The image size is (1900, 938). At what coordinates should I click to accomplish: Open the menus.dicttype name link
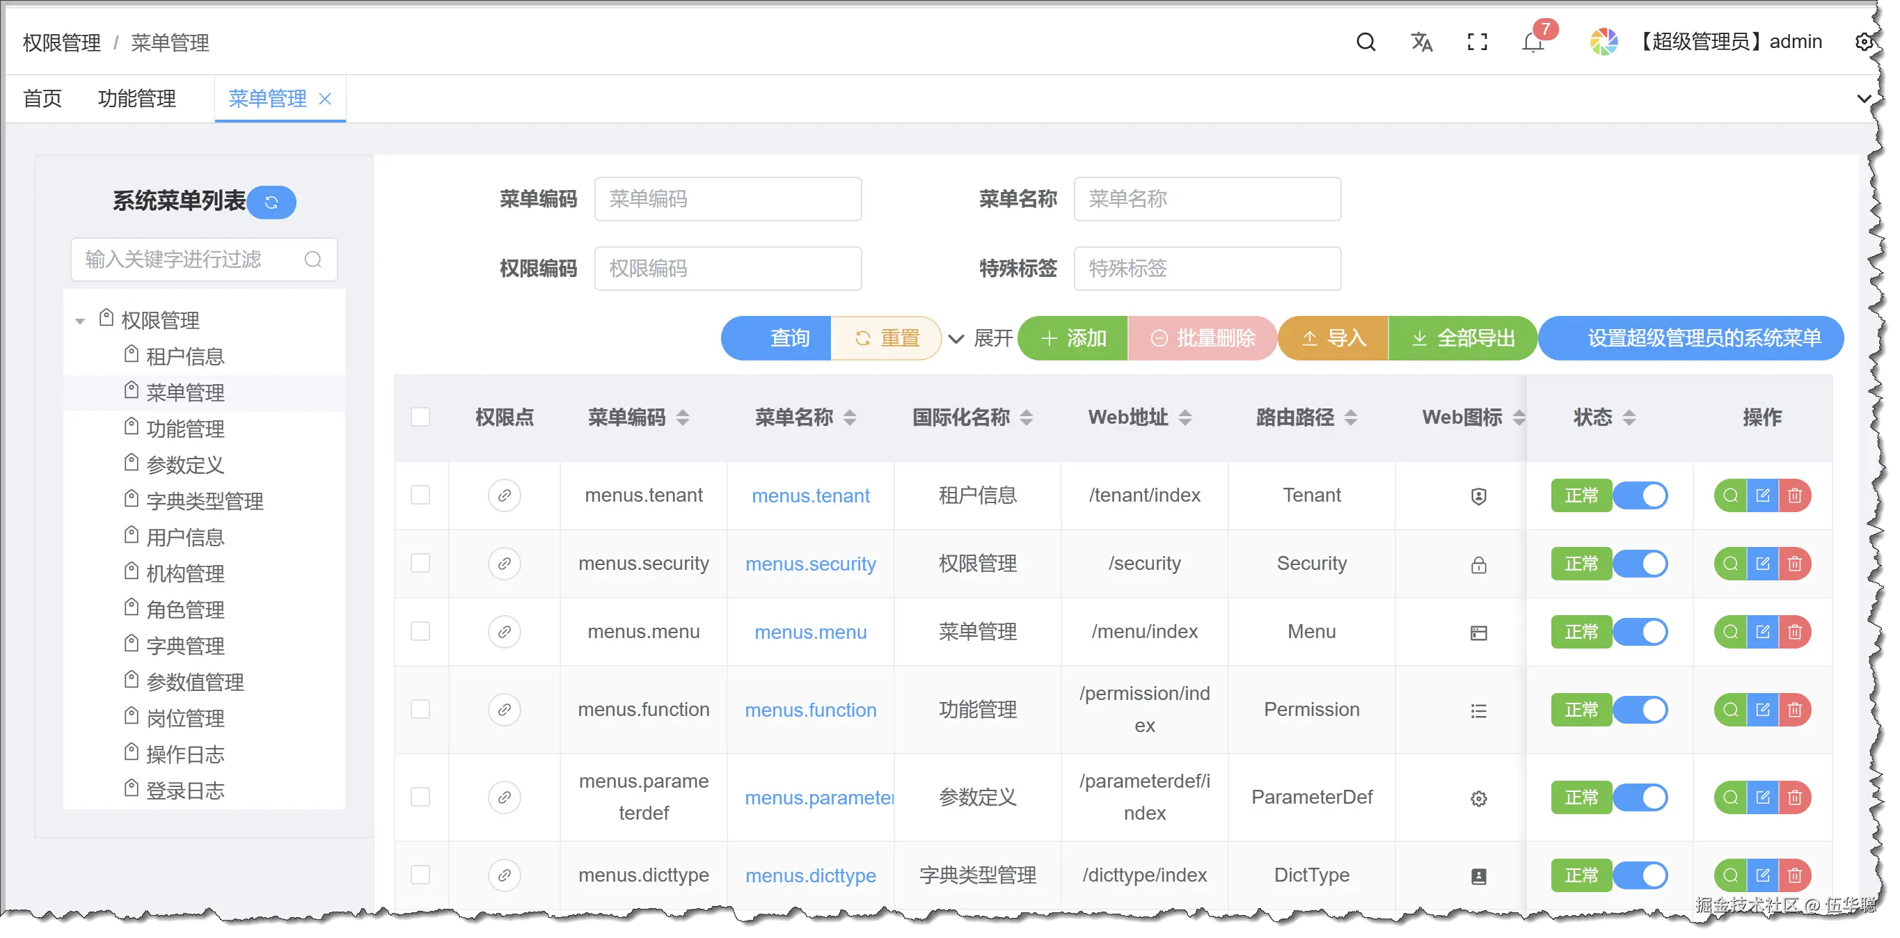tap(810, 875)
